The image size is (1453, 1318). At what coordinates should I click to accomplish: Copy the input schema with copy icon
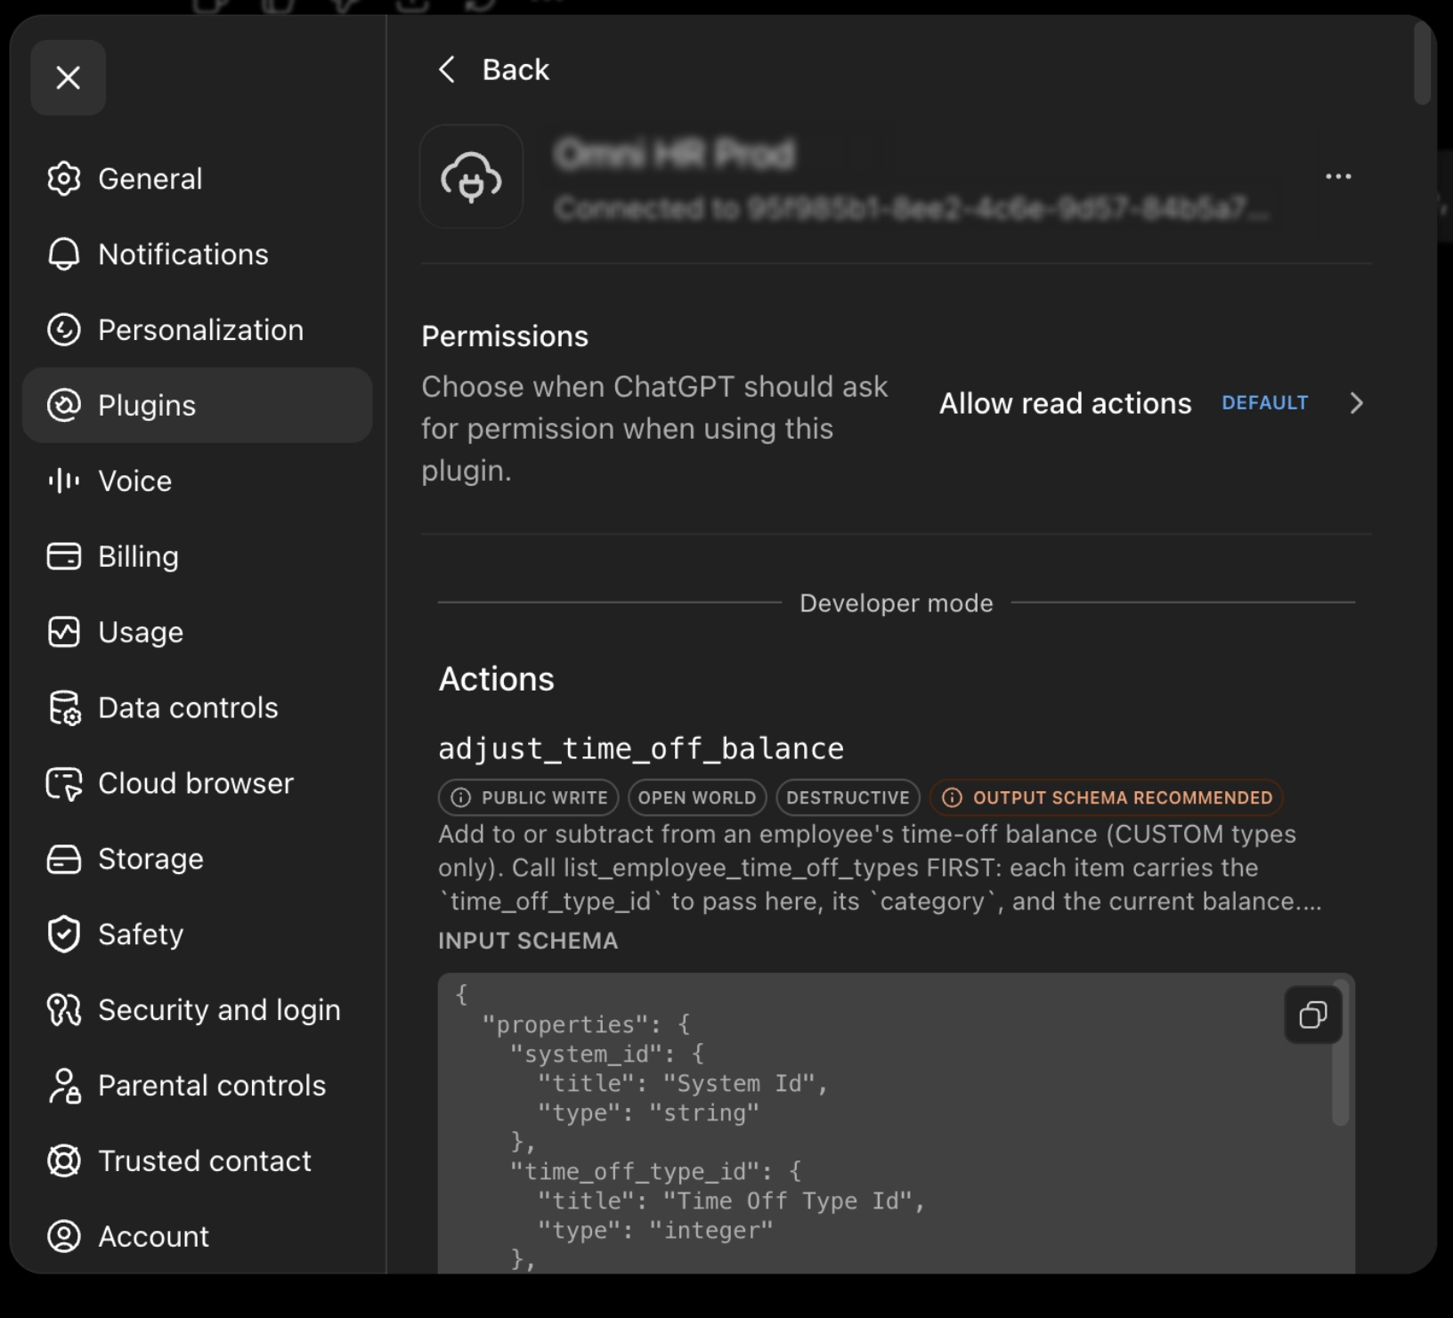(1313, 1015)
